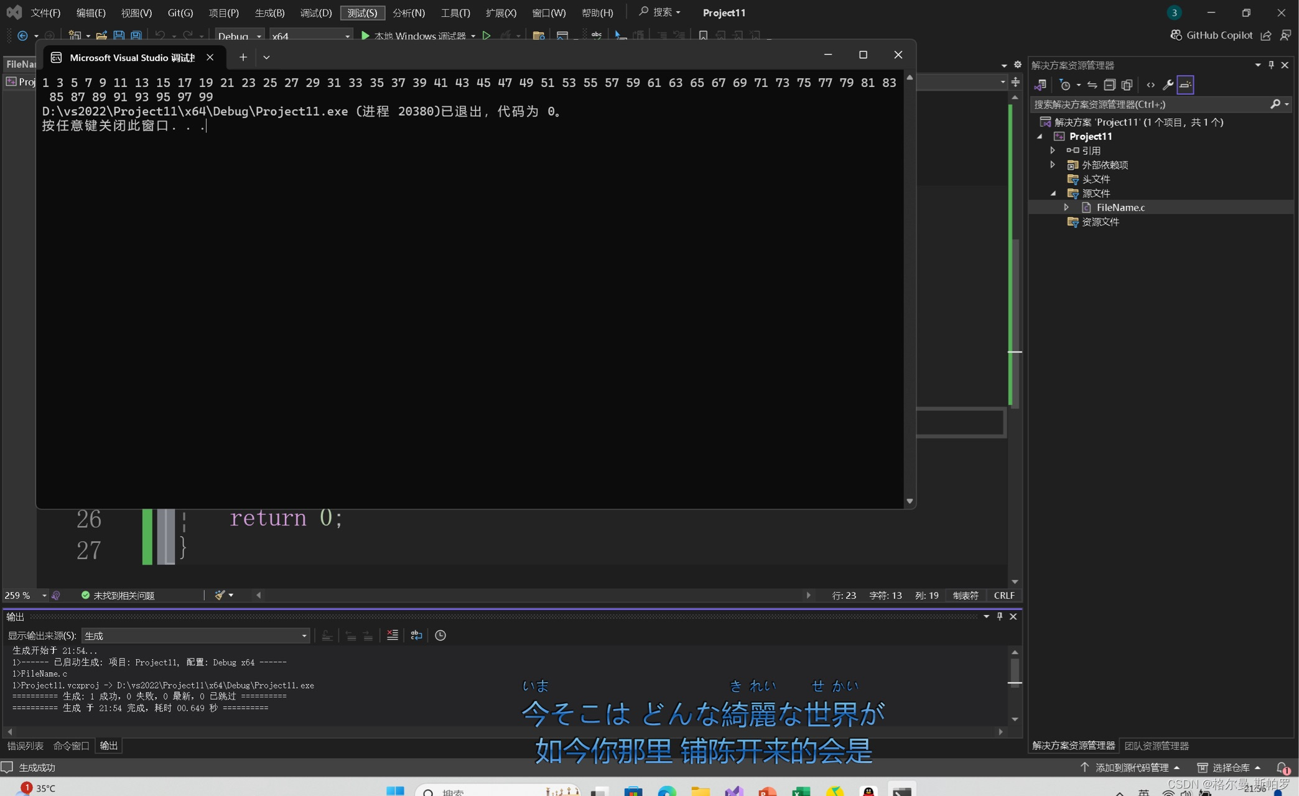
Task: Collapse the Project11 tree node
Action: [1040, 136]
